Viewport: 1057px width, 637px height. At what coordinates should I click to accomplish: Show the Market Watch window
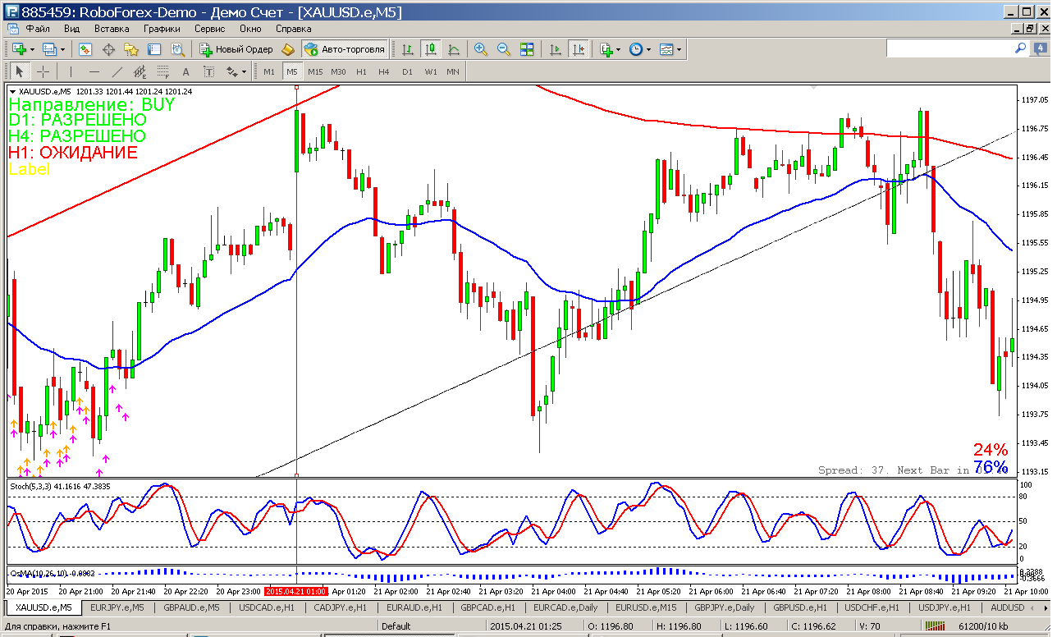coord(85,49)
